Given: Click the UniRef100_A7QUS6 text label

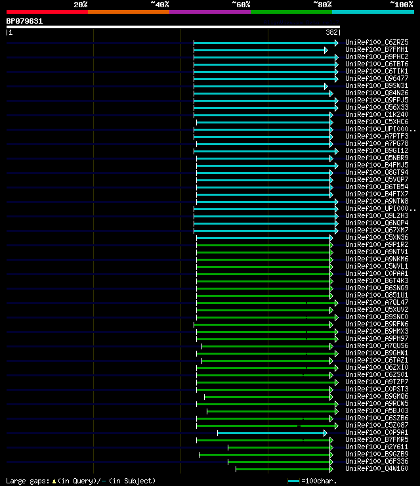Looking at the screenshot, I should point(377,345).
